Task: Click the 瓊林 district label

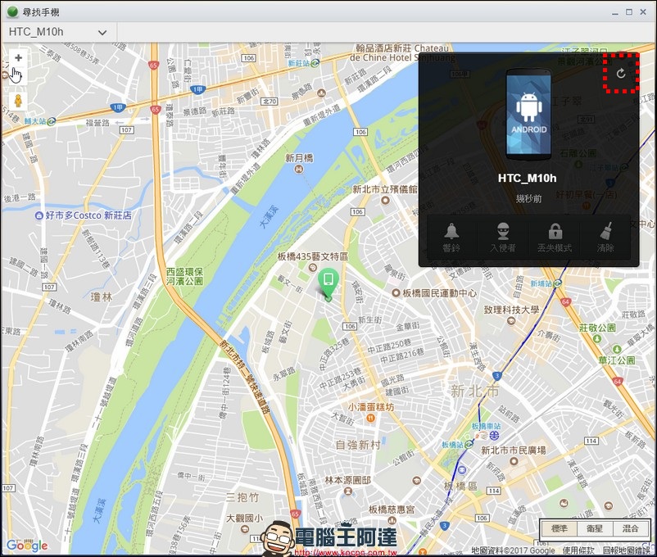Action: coord(102,297)
